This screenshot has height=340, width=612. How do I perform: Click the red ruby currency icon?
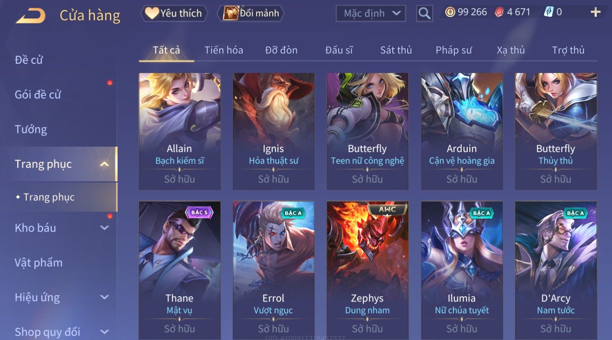pos(499,12)
